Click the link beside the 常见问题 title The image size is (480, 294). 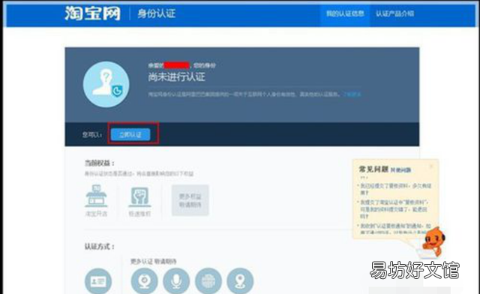click(x=400, y=170)
